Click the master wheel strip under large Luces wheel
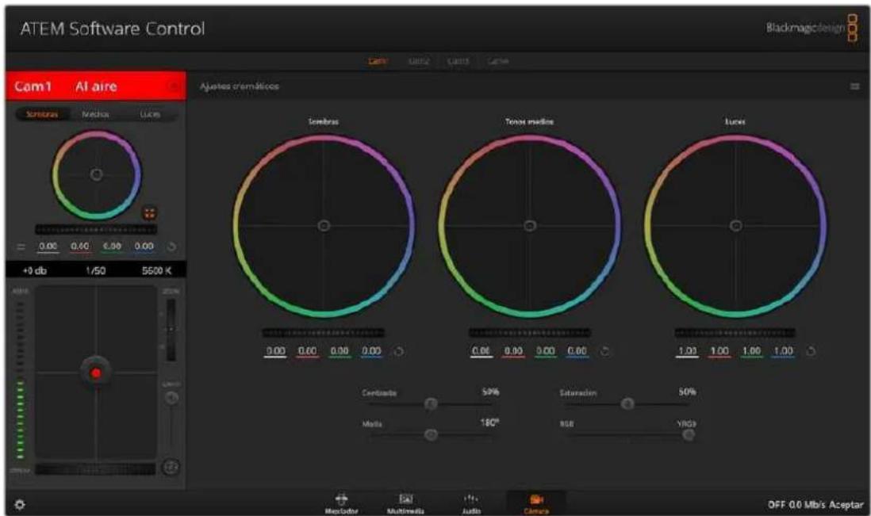Viewport: 871px width, 516px height. (735, 333)
